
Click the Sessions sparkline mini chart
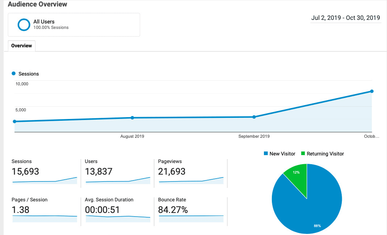click(44, 181)
